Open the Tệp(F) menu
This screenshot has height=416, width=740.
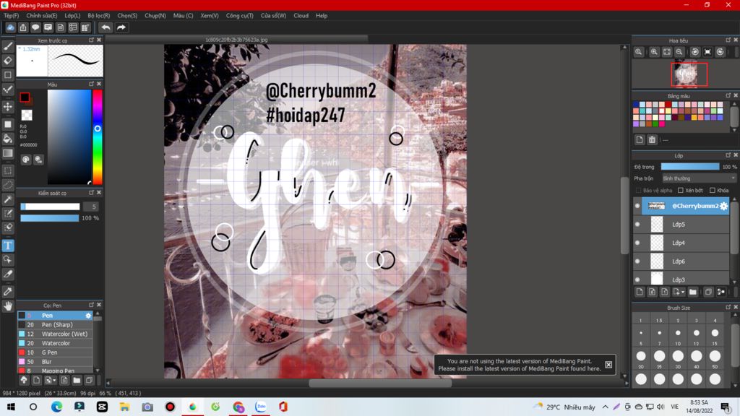point(12,16)
